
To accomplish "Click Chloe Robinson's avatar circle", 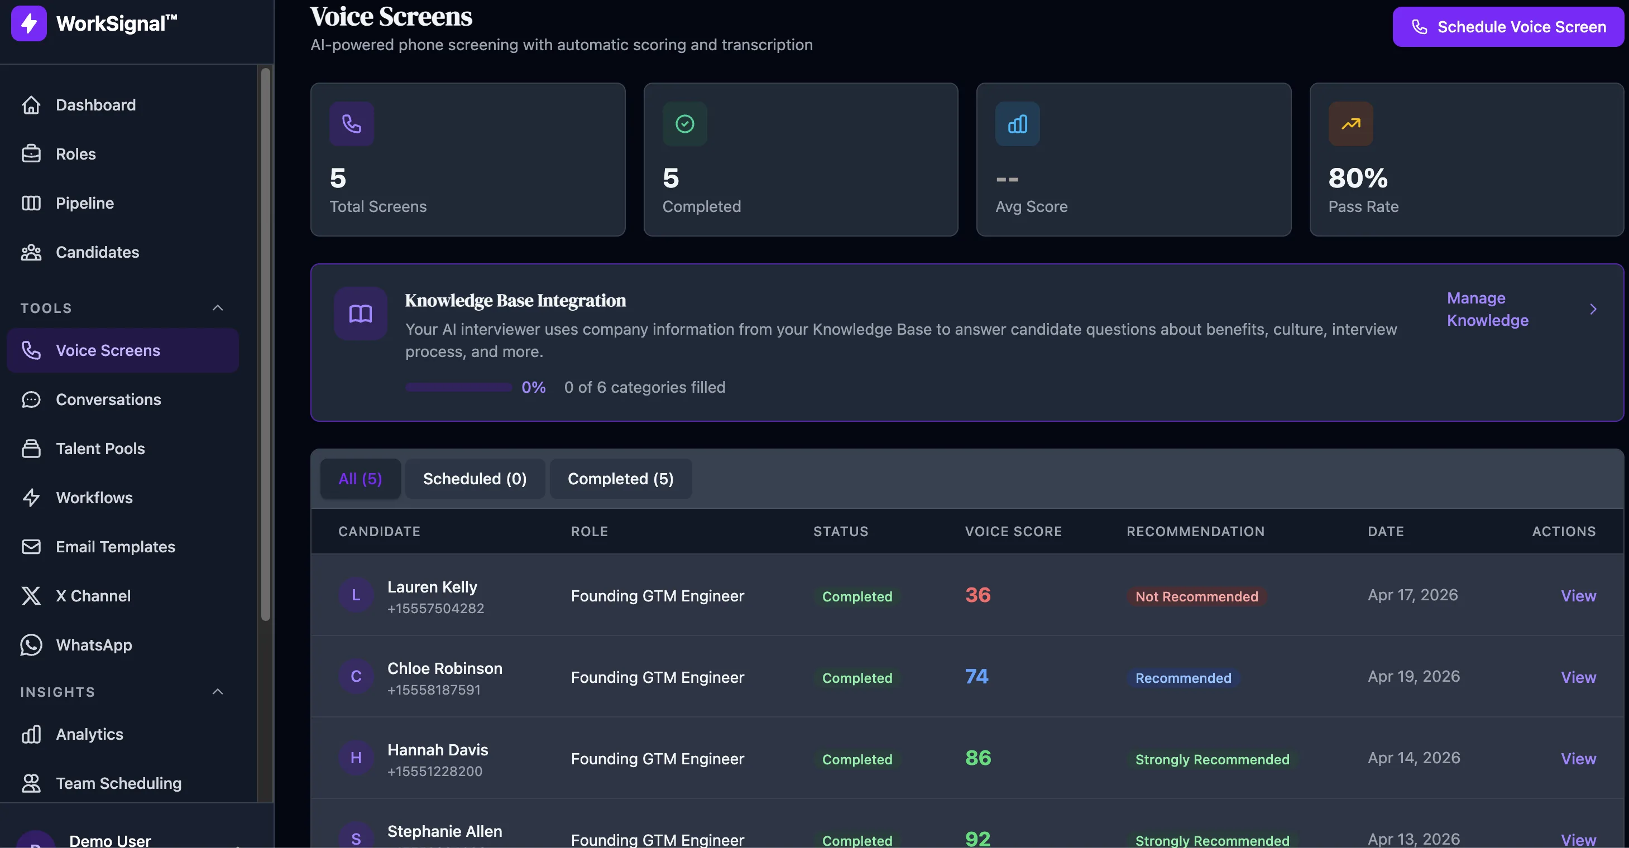I will coord(356,676).
